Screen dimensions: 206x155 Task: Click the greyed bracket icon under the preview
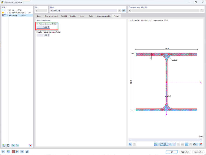[x=134, y=144]
